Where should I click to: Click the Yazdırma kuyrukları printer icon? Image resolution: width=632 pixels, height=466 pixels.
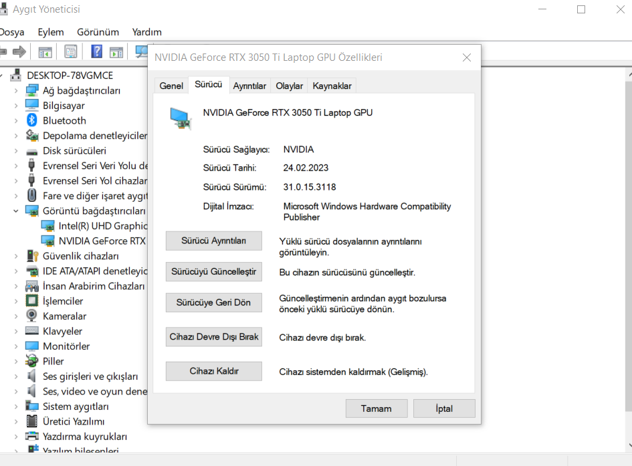click(32, 436)
